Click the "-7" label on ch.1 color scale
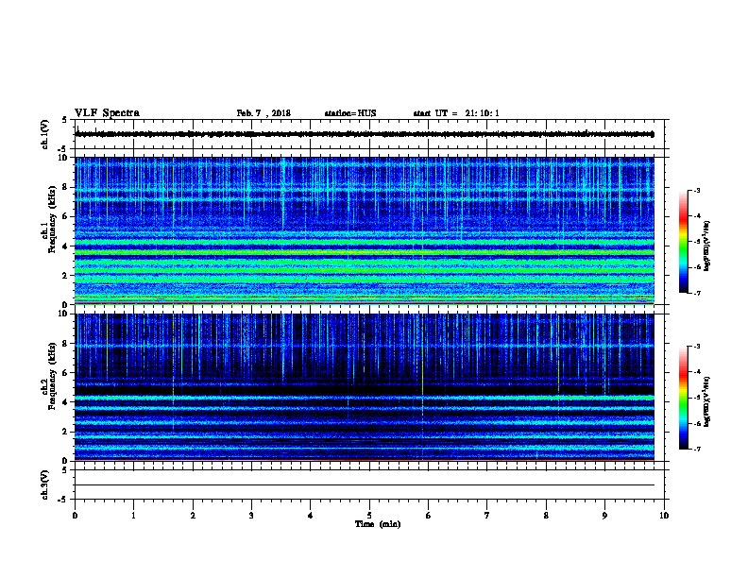This screenshot has width=748, height=578. 696,293
